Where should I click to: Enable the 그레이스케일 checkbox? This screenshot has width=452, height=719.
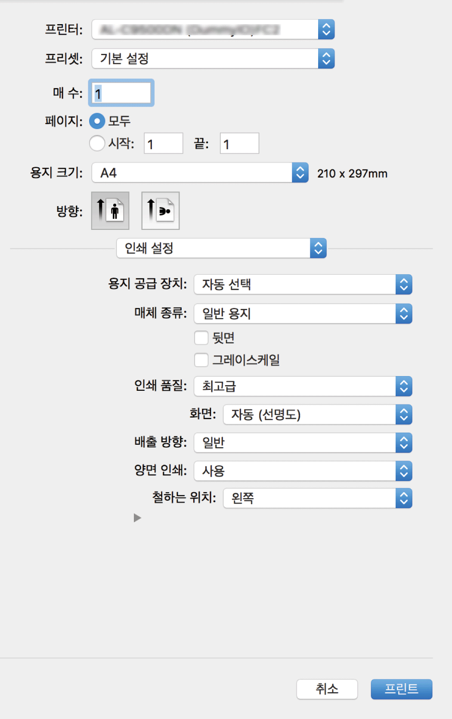coord(201,360)
